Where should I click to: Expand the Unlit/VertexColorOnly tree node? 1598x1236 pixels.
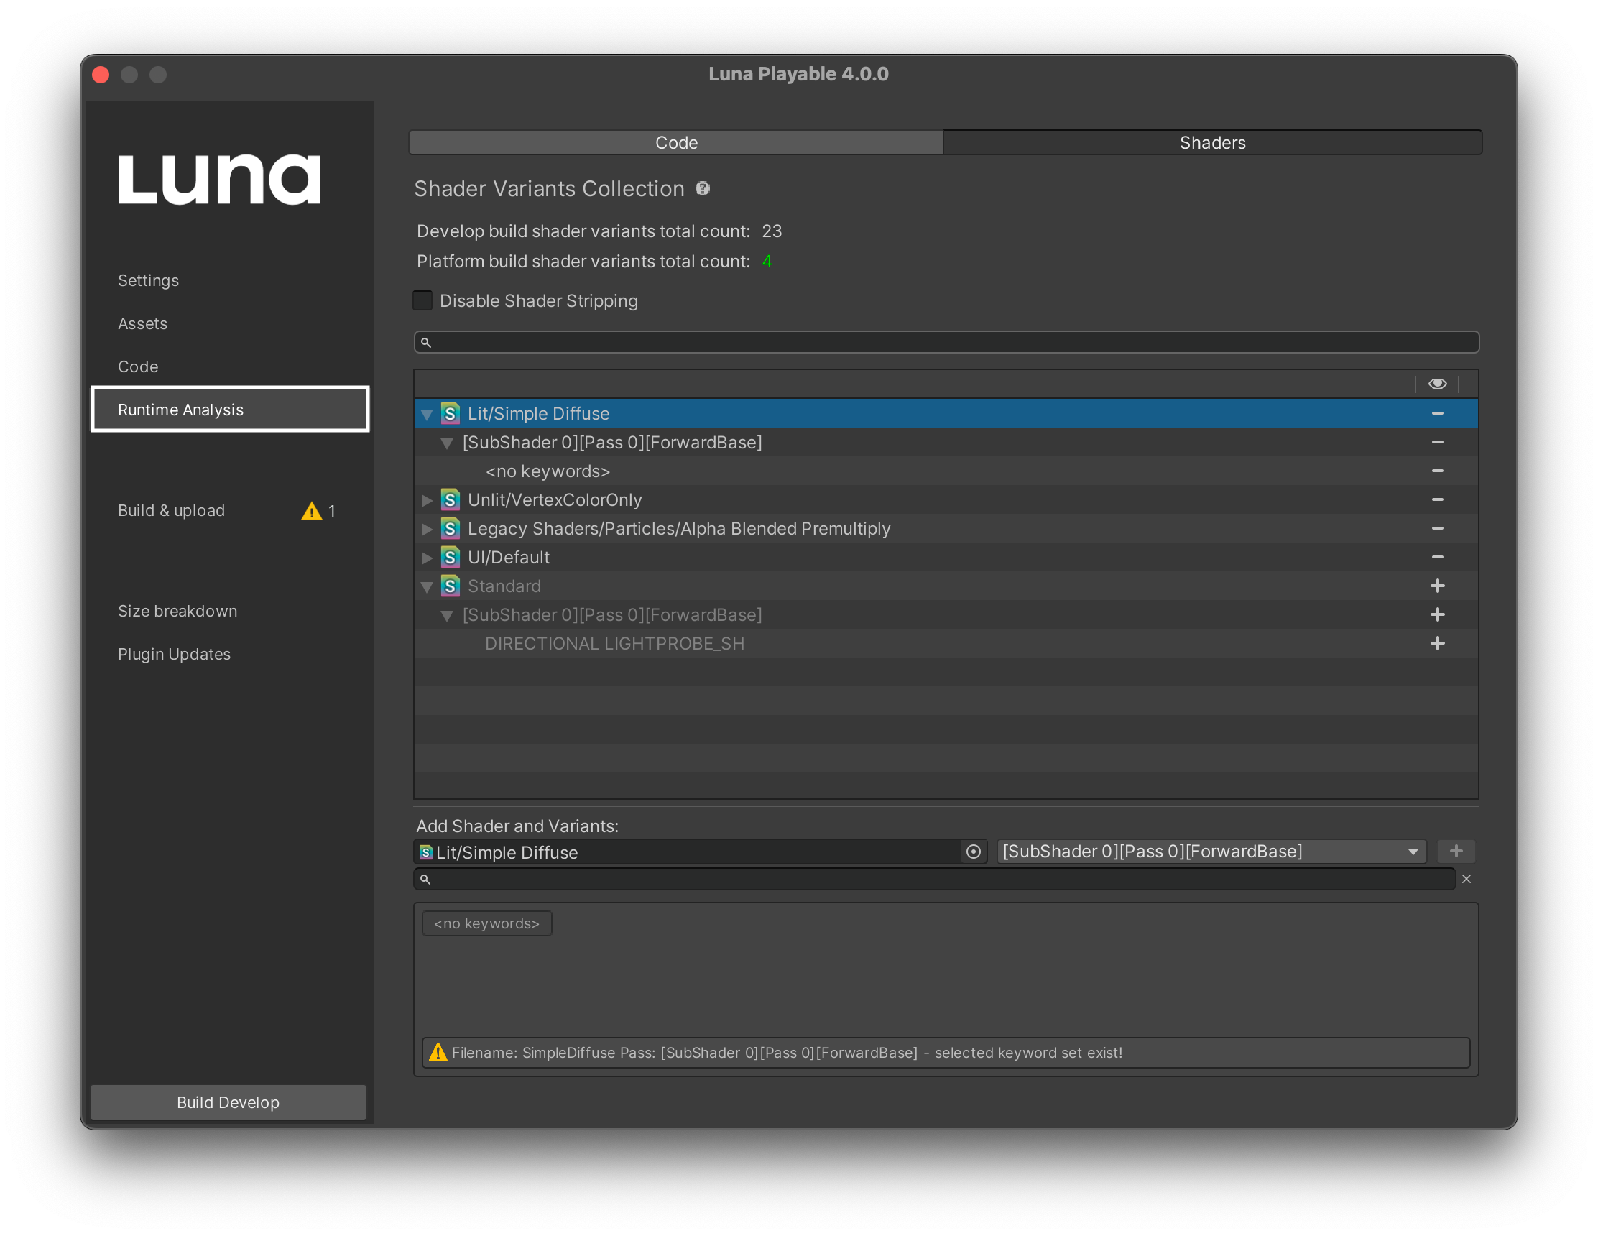click(427, 501)
